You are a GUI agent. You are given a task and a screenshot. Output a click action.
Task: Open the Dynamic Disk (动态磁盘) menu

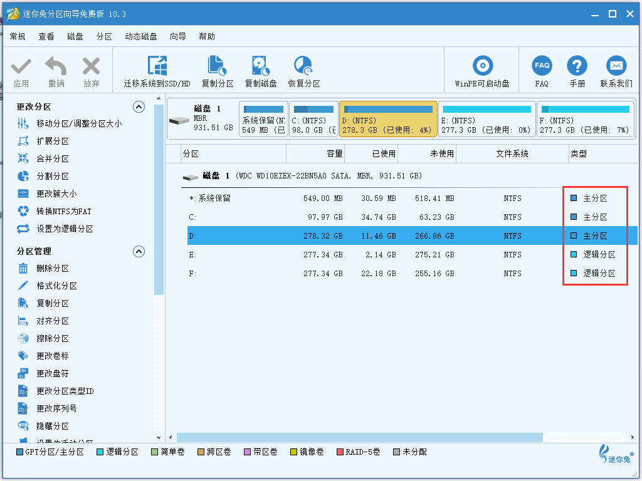[141, 37]
